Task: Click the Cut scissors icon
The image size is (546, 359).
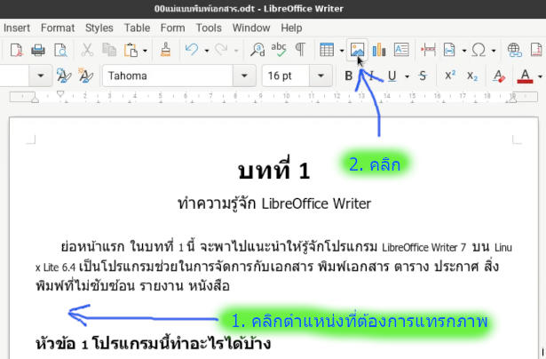Action: tap(87, 50)
